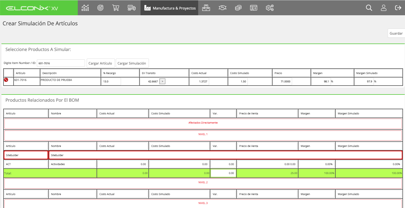The height and width of the screenshot is (208, 405).
Task: Open the target goals icon
Action: (x=100, y=8)
